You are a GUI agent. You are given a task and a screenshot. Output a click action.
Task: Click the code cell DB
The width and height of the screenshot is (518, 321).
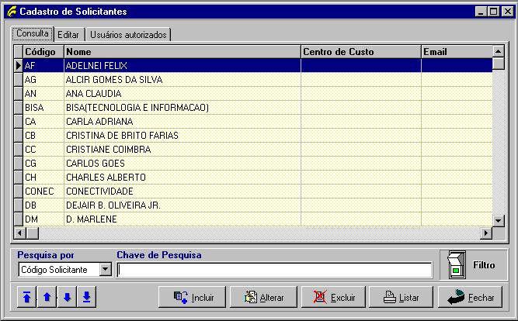pyautogui.click(x=43, y=205)
